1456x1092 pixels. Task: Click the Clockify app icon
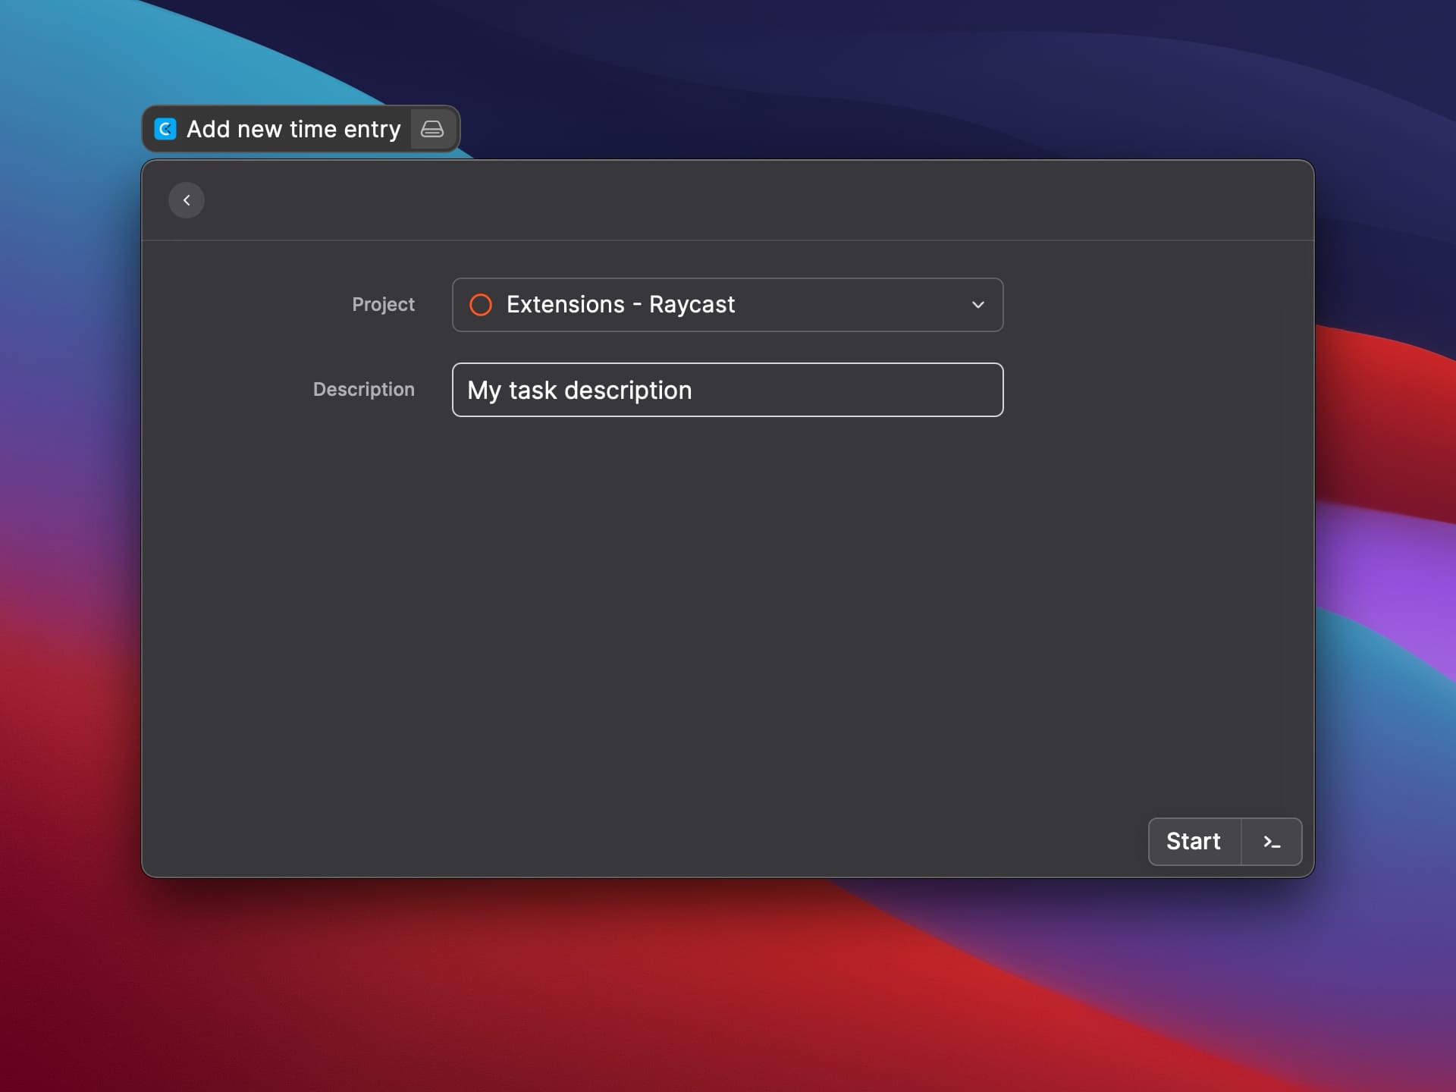[x=165, y=129]
